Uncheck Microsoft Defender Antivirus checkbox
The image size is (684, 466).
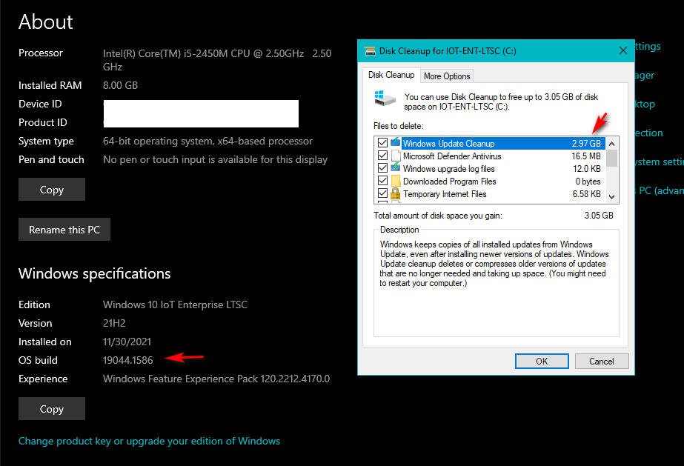pos(382,156)
